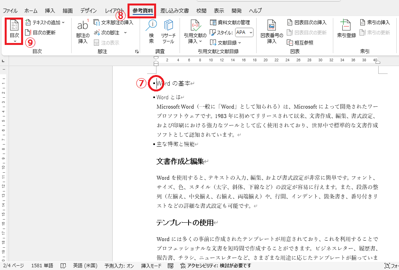Click the heading テンプレートの使用
Screen dimensions: 399x270
(185, 223)
